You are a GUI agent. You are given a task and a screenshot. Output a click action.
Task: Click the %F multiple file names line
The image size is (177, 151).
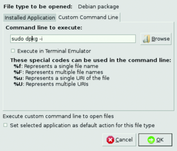click(58, 72)
